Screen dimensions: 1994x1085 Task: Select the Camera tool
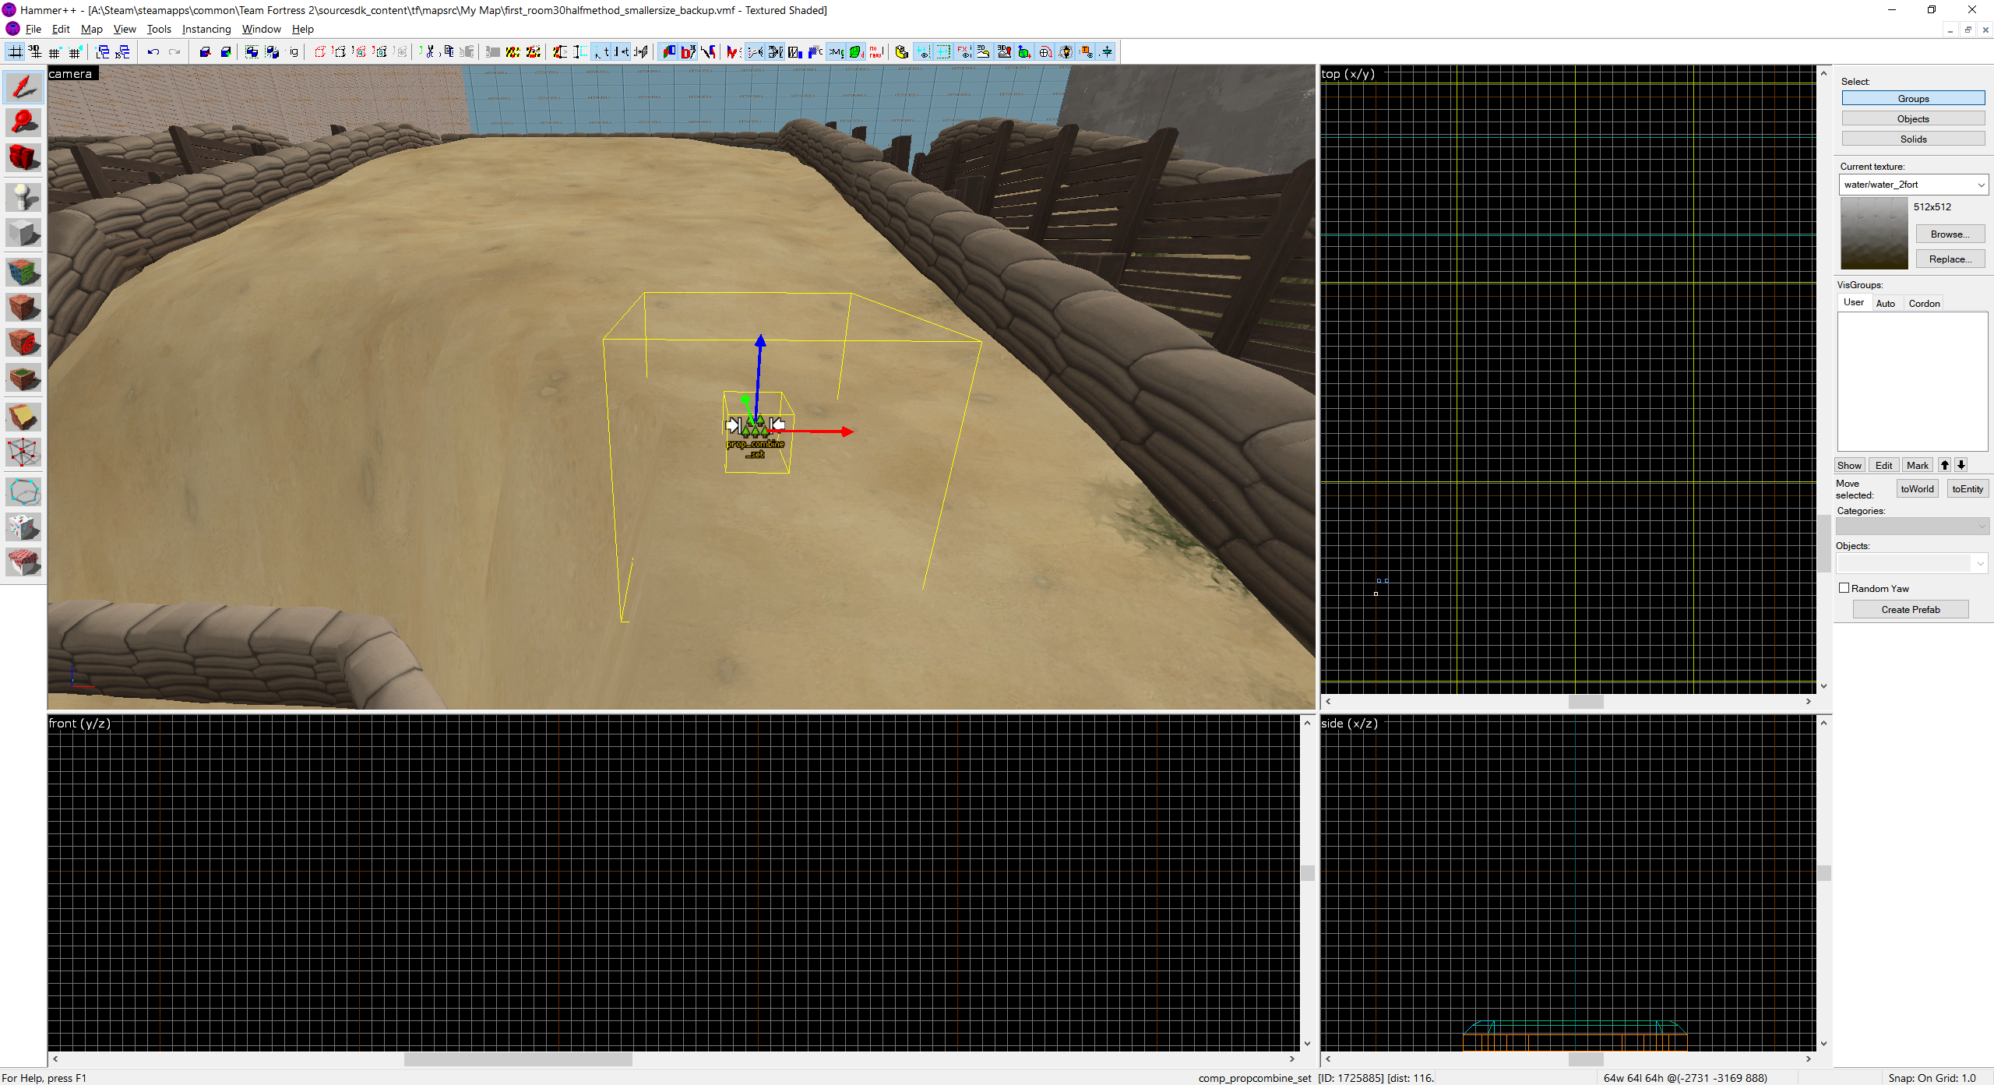point(23,157)
